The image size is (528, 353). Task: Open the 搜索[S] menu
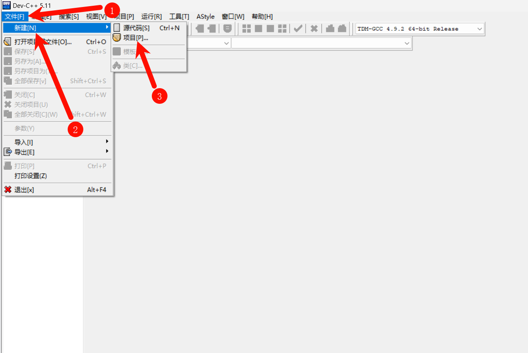69,16
